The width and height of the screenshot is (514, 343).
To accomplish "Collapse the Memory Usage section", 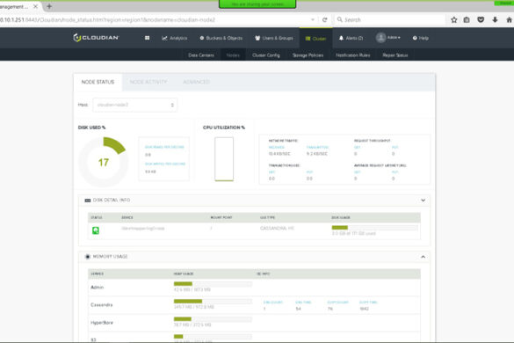I will (x=423, y=257).
